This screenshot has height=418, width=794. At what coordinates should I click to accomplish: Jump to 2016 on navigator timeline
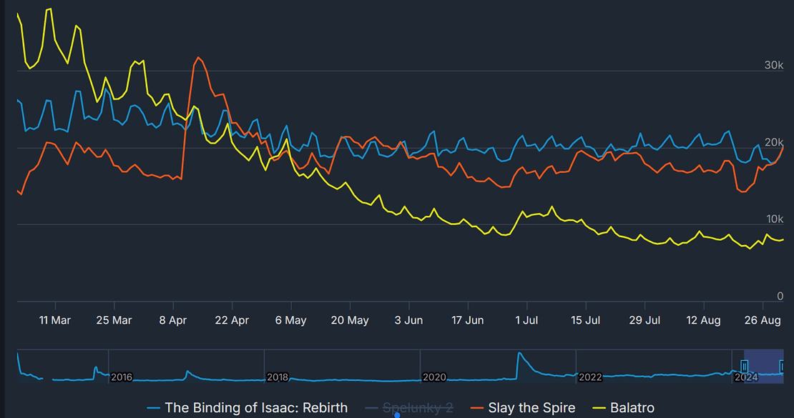(122, 377)
